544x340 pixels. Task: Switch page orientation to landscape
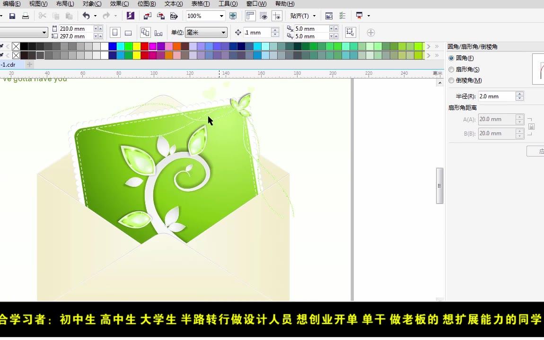[x=128, y=32]
